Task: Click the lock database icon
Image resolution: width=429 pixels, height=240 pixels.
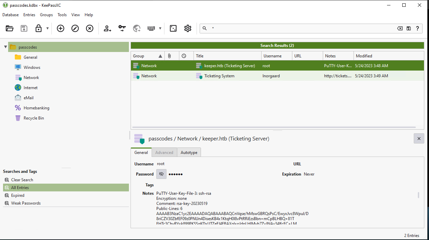Action: tap(39, 28)
